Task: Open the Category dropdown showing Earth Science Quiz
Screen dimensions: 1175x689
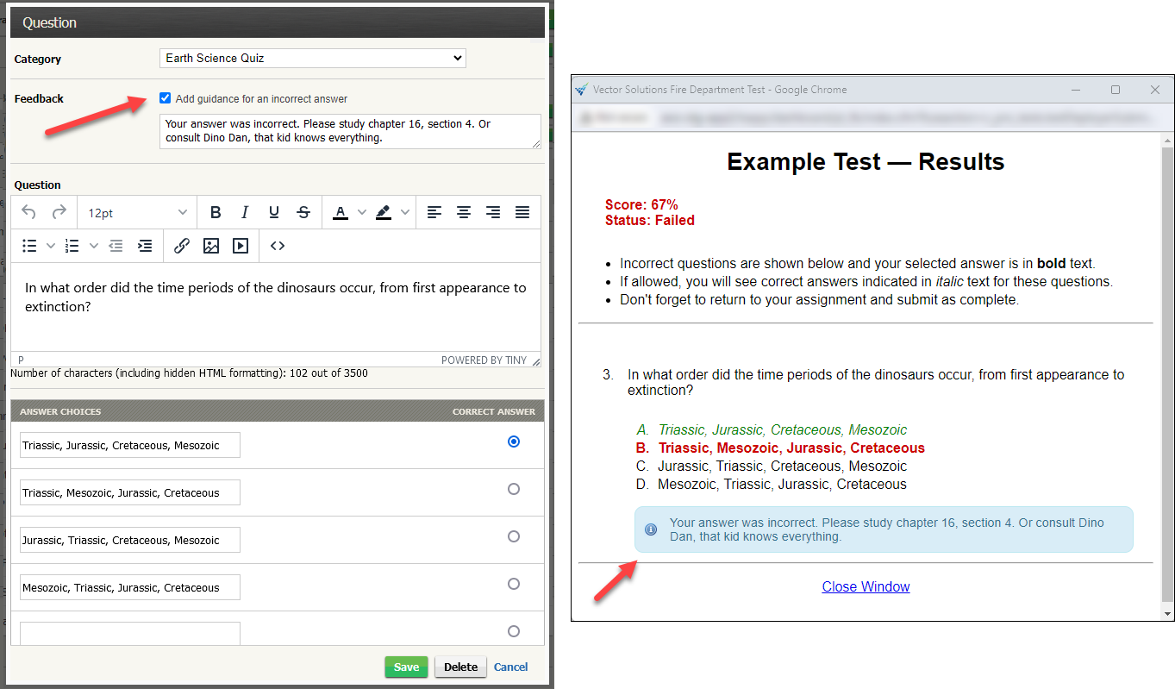Action: point(312,58)
